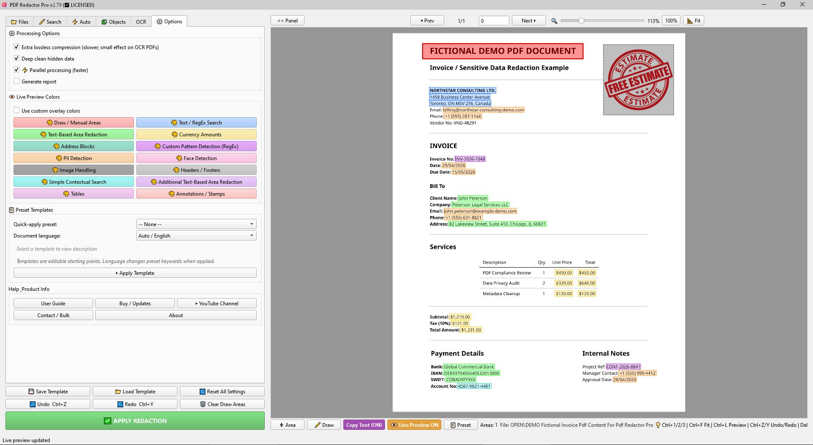813x445 pixels.
Task: Reset All Settings
Action: click(222, 392)
